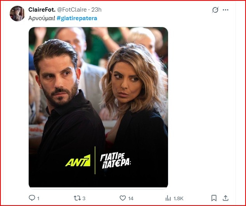The height and width of the screenshot is (206, 246).
Task: Bookmark this tweet
Action: [214, 198]
